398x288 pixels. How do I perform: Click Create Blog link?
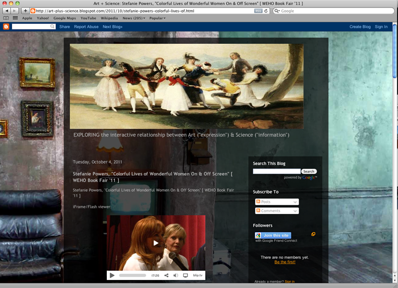(360, 27)
